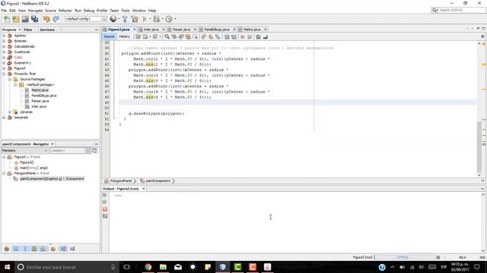Click the Redo arrow icon
The width and height of the screenshot is (487, 273).
(x=56, y=19)
